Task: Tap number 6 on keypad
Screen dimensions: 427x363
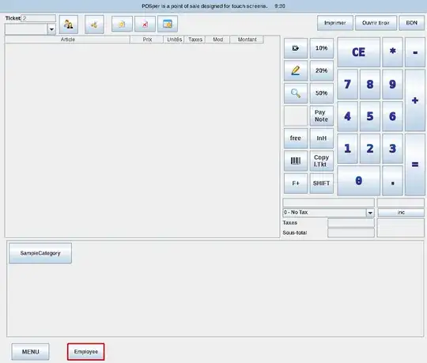Action: 392,116
